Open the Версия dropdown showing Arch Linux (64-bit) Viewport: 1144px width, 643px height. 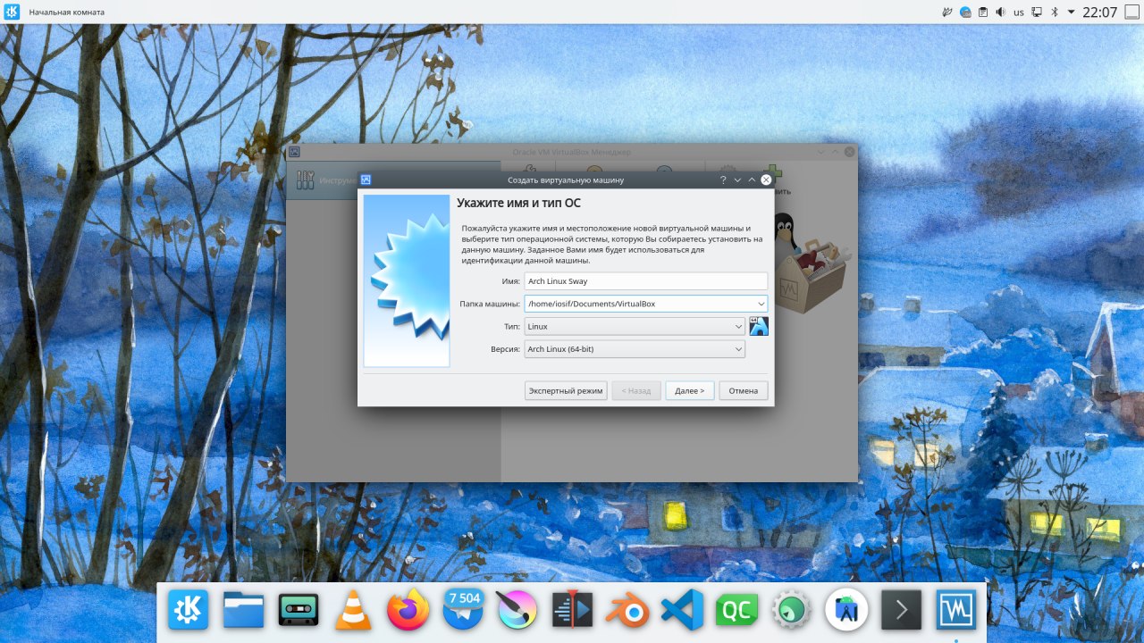(635, 349)
